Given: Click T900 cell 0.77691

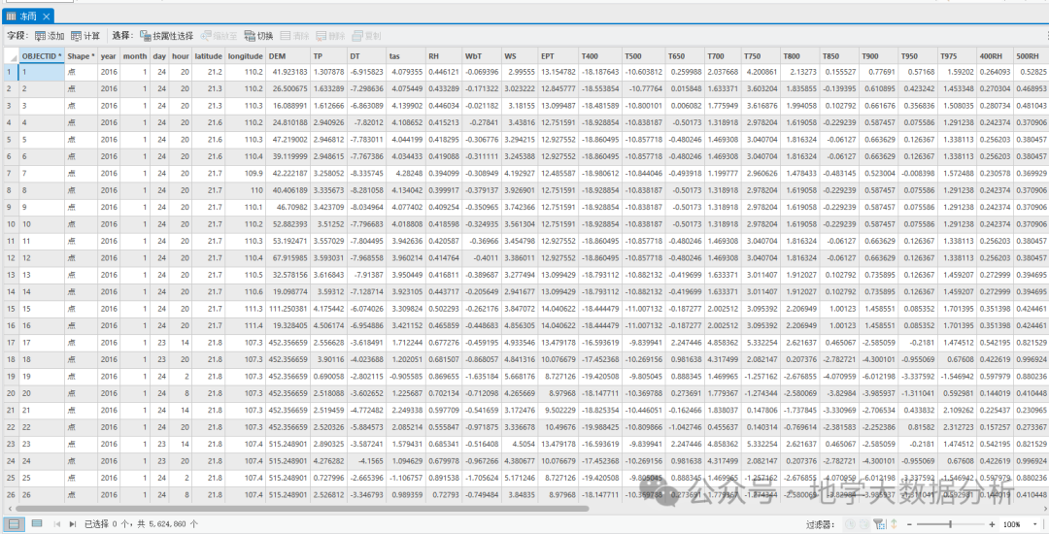Looking at the screenshot, I should [878, 72].
